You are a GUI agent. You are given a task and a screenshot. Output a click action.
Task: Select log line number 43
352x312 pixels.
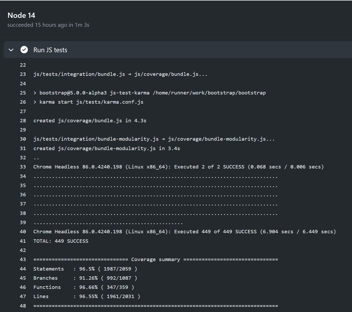tap(23, 259)
